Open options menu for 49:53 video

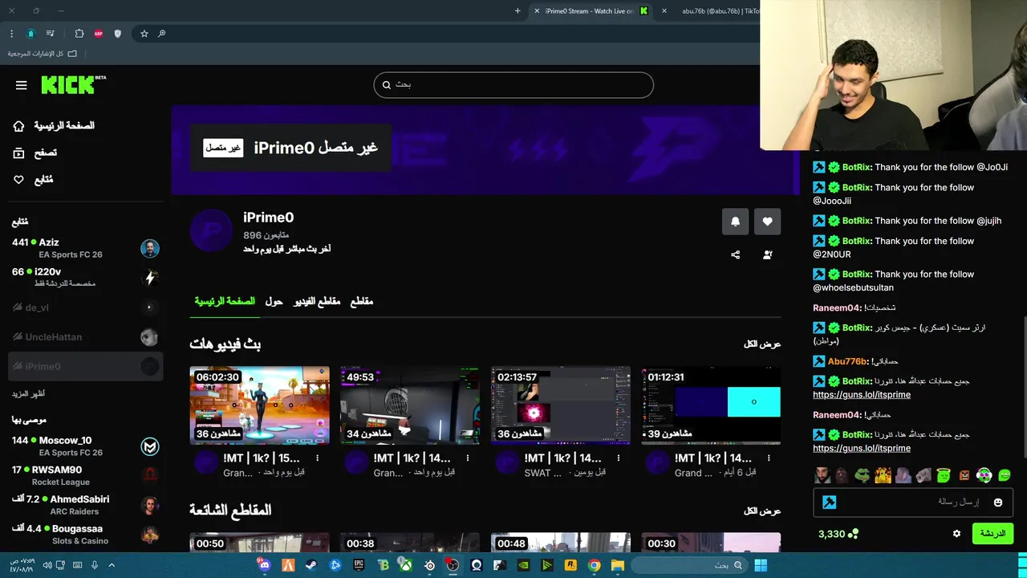tap(468, 458)
